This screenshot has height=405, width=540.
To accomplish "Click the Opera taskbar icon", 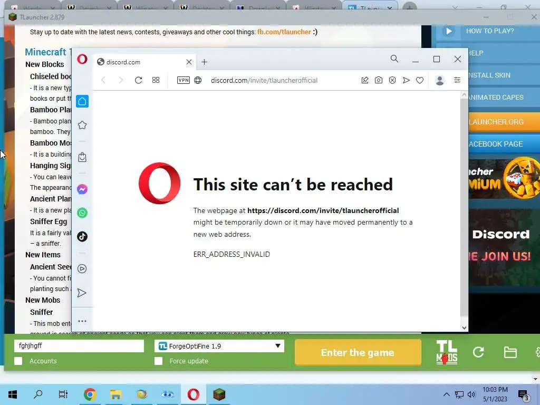I will (194, 394).
